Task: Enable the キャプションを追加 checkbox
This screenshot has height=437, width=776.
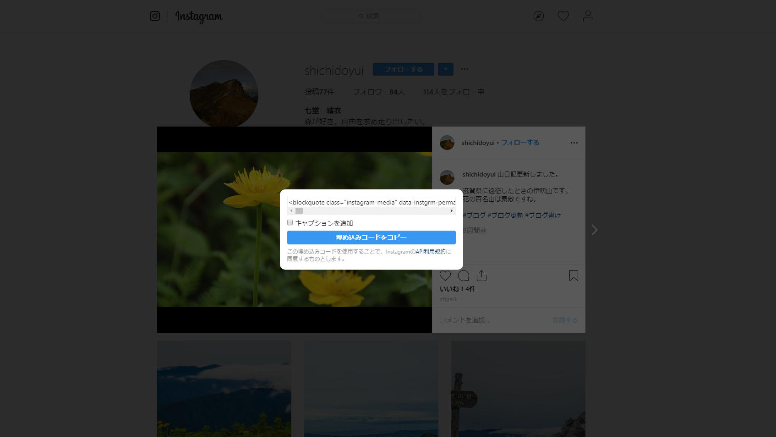Action: 290,222
